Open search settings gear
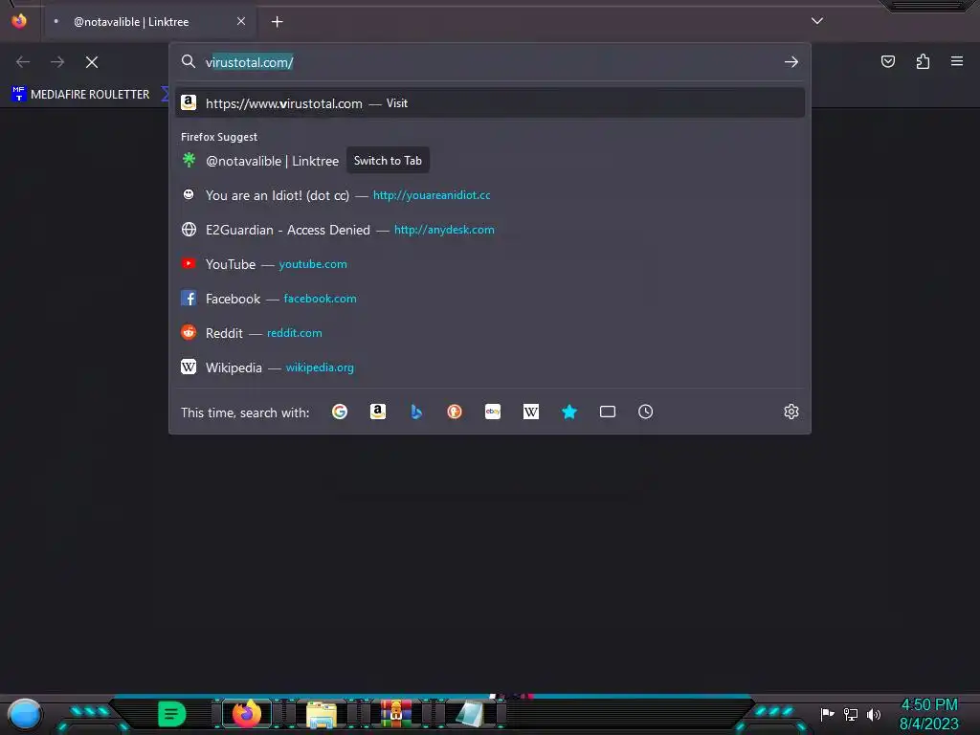This screenshot has width=980, height=735. coord(791,412)
